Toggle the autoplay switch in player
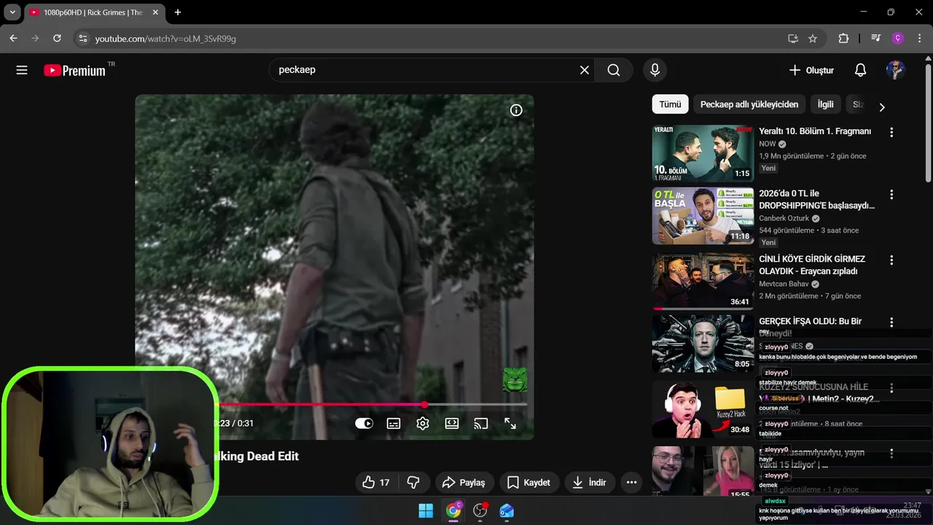The image size is (933, 525). point(364,423)
